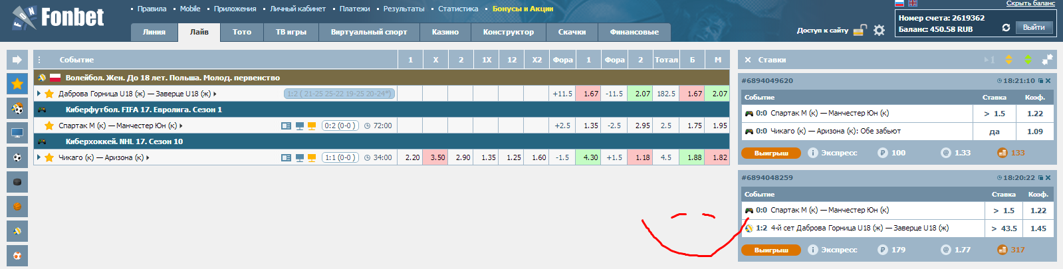The height and width of the screenshot is (269, 1063).
Task: Open match tracker icon for Чикаго row
Action: coord(286,157)
